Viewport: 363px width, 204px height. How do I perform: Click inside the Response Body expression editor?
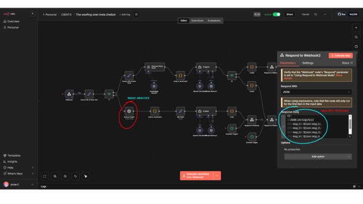[x=317, y=127]
